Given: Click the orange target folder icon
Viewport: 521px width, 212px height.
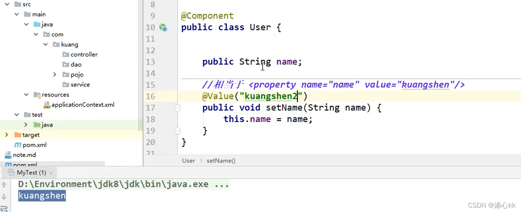Looking at the screenshot, I should pos(18,135).
